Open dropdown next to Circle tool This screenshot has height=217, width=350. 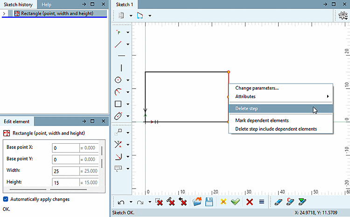tap(128, 80)
